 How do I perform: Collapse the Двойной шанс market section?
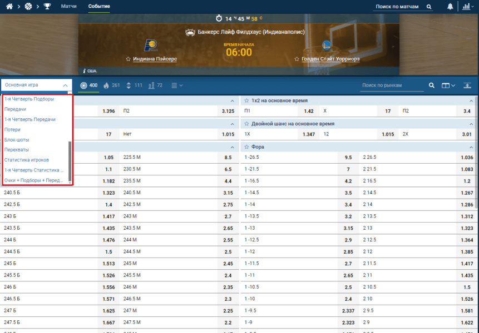(469, 124)
